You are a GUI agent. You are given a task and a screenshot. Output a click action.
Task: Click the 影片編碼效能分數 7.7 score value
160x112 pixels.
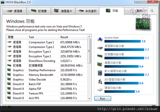[147, 75]
